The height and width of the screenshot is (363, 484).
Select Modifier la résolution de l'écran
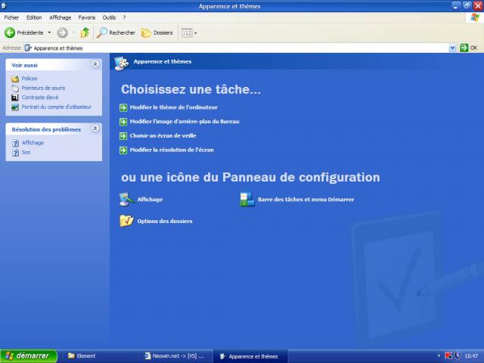[172, 150]
